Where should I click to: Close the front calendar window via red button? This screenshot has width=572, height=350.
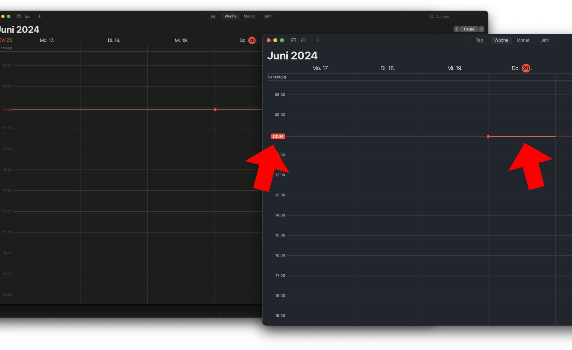269,40
